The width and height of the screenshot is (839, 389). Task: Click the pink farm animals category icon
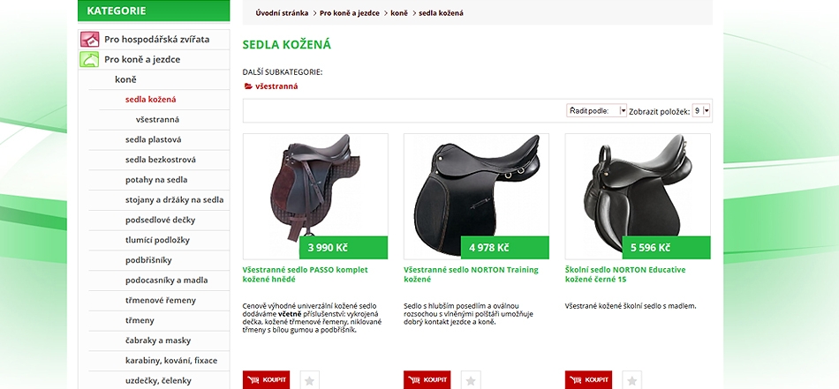tap(90, 39)
